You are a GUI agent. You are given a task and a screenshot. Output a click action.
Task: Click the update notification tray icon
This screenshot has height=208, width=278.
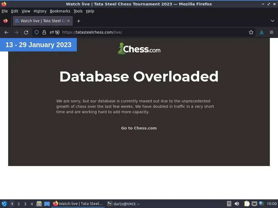pos(261,203)
